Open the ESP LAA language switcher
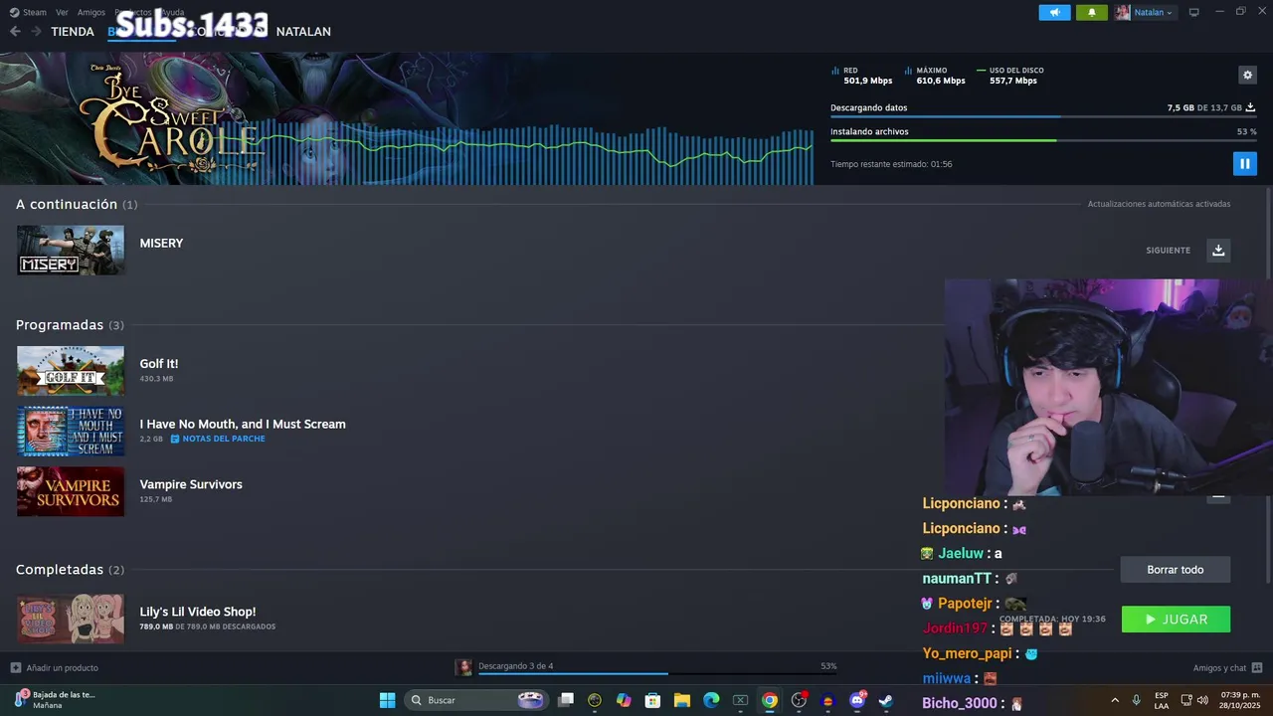The height and width of the screenshot is (716, 1273). click(1162, 700)
